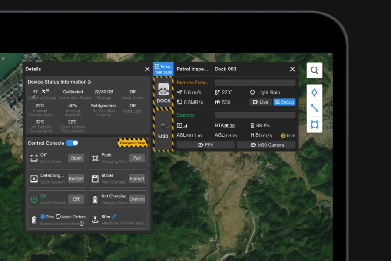Click the ASL 310.1 m altitude reading
This screenshot has height=261, width=391.
click(189, 135)
